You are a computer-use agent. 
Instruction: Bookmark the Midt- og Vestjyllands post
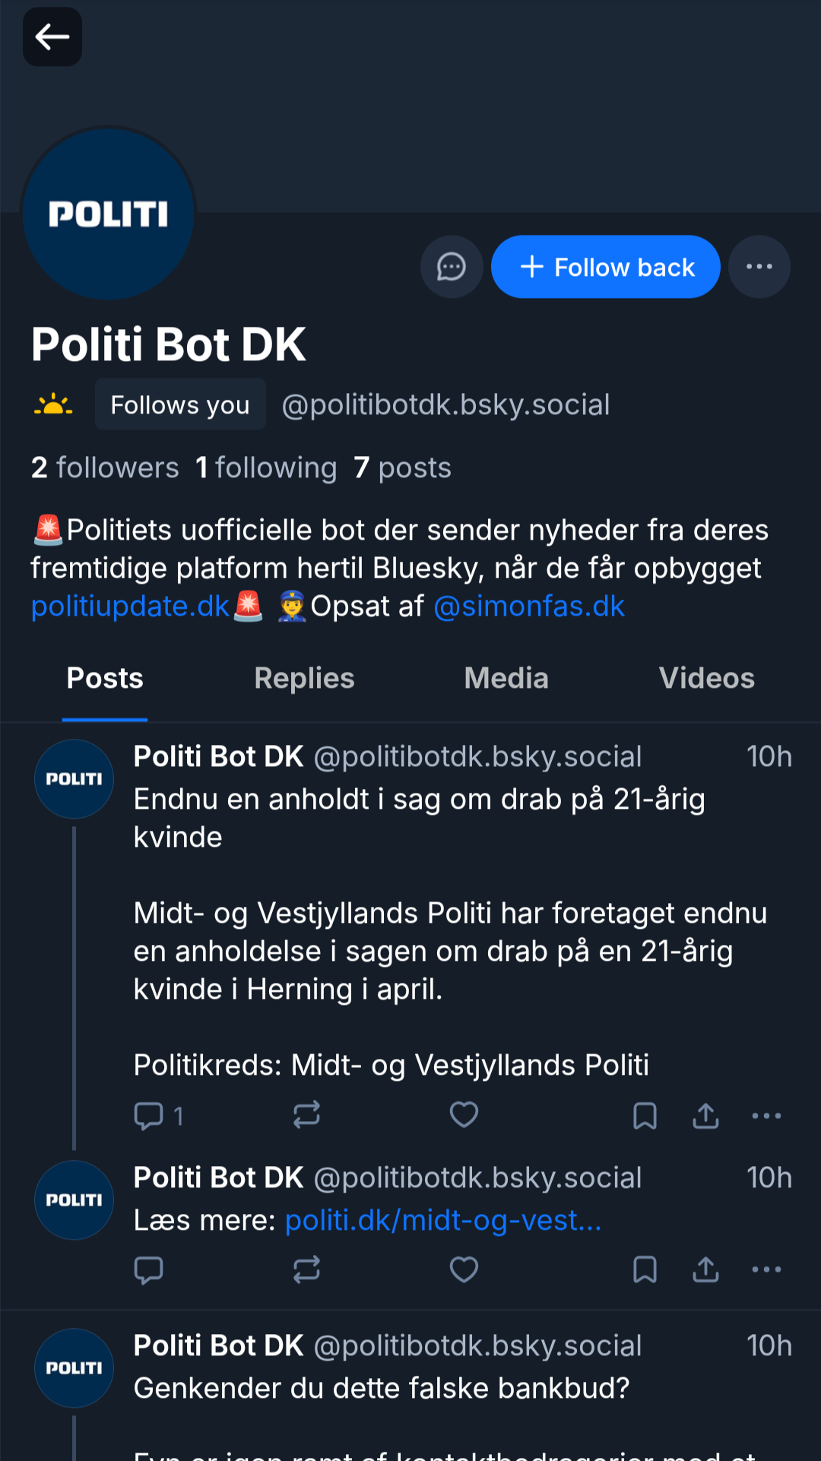coord(645,1116)
